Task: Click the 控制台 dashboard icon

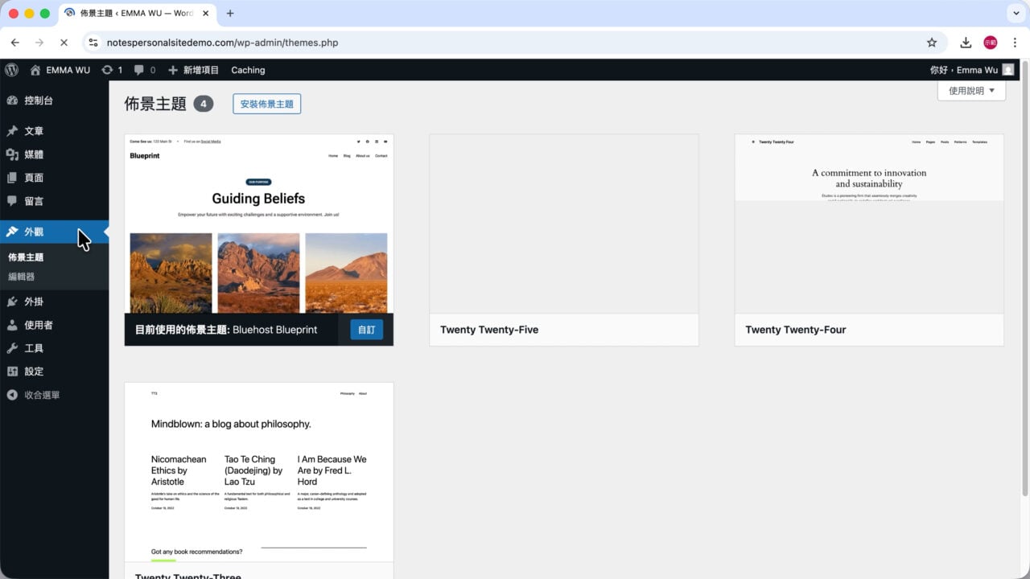Action: [x=12, y=101]
